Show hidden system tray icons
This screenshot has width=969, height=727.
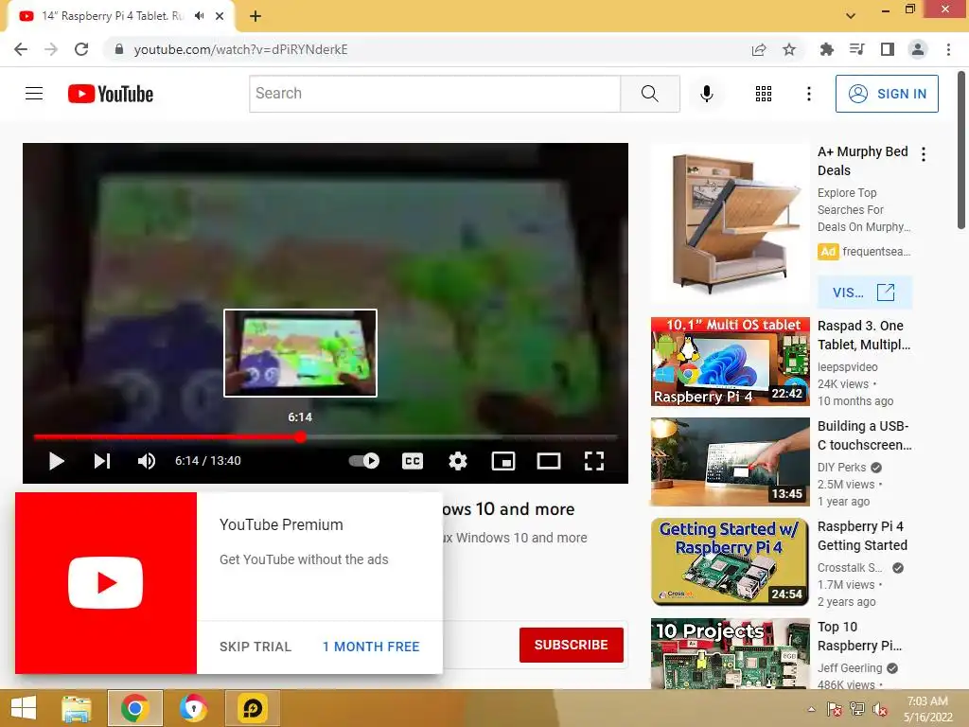click(x=811, y=709)
